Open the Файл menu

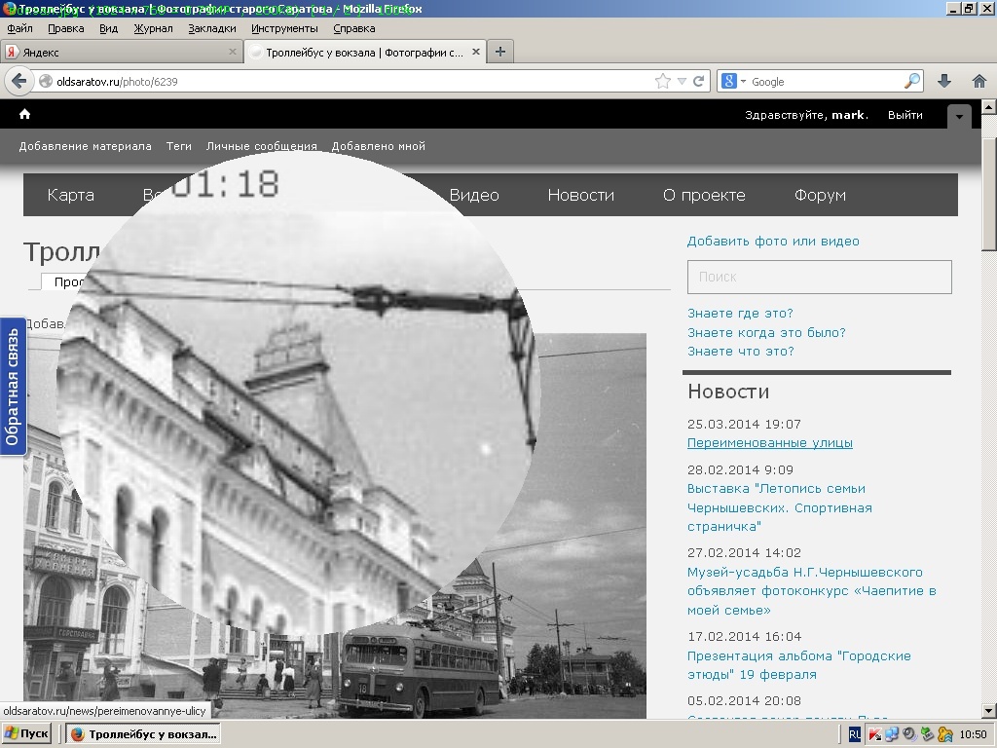pyautogui.click(x=19, y=28)
